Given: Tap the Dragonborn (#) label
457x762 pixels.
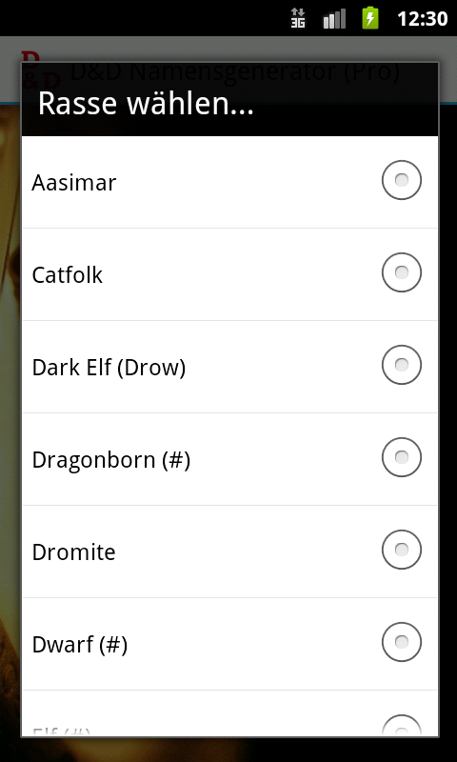Looking at the screenshot, I should point(111,460).
